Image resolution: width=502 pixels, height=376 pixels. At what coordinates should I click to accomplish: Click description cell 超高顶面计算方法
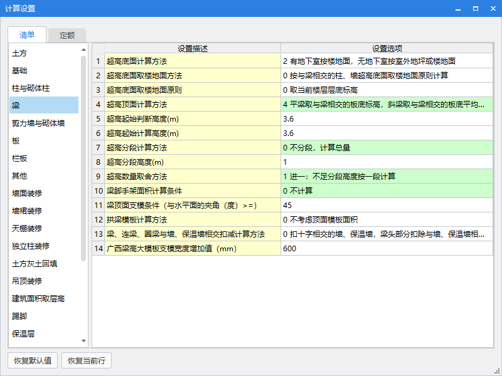point(193,104)
